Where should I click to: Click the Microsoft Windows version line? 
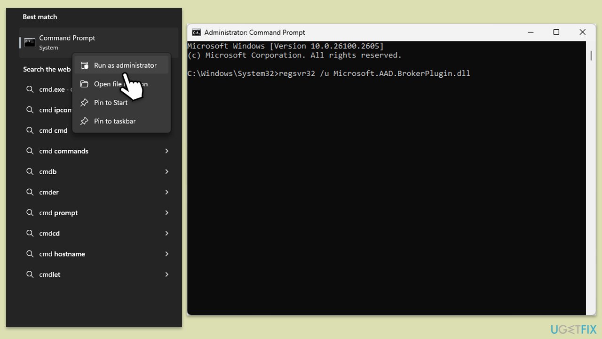click(285, 46)
